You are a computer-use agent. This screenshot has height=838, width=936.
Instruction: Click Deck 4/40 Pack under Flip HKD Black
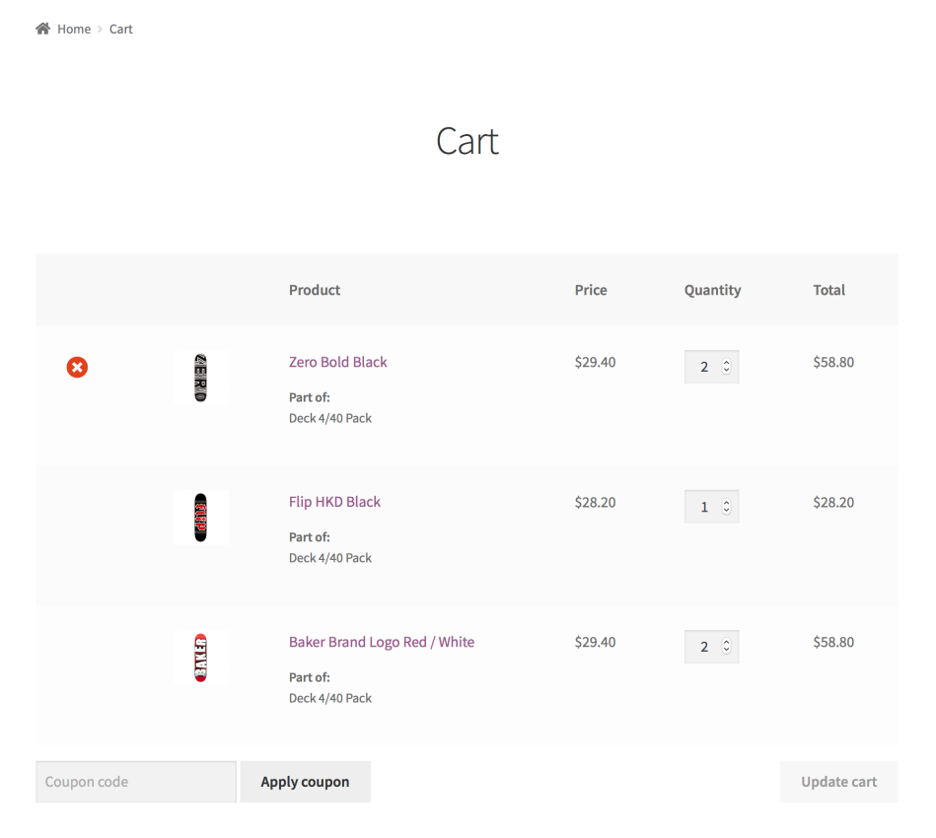[330, 558]
